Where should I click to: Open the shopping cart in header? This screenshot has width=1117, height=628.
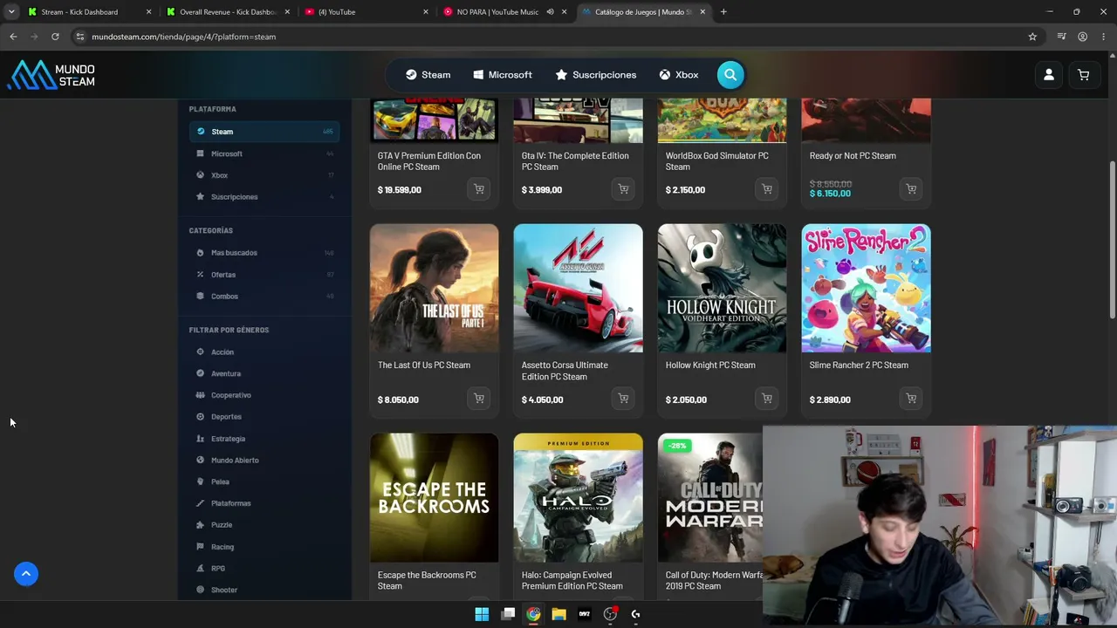click(1084, 75)
